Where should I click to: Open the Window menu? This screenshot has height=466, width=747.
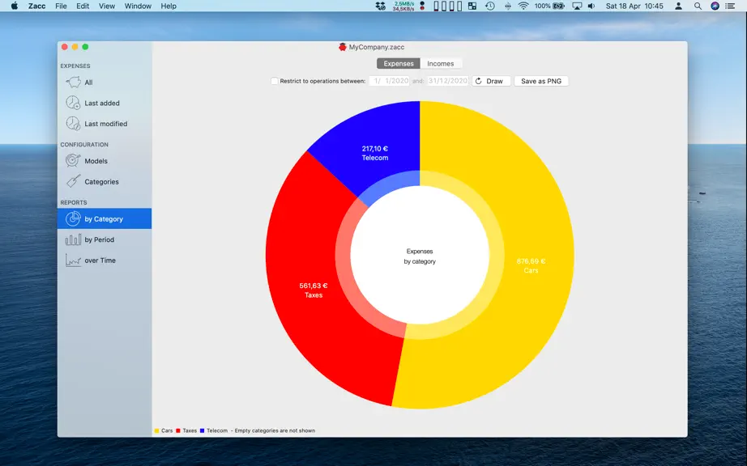pyautogui.click(x=138, y=6)
